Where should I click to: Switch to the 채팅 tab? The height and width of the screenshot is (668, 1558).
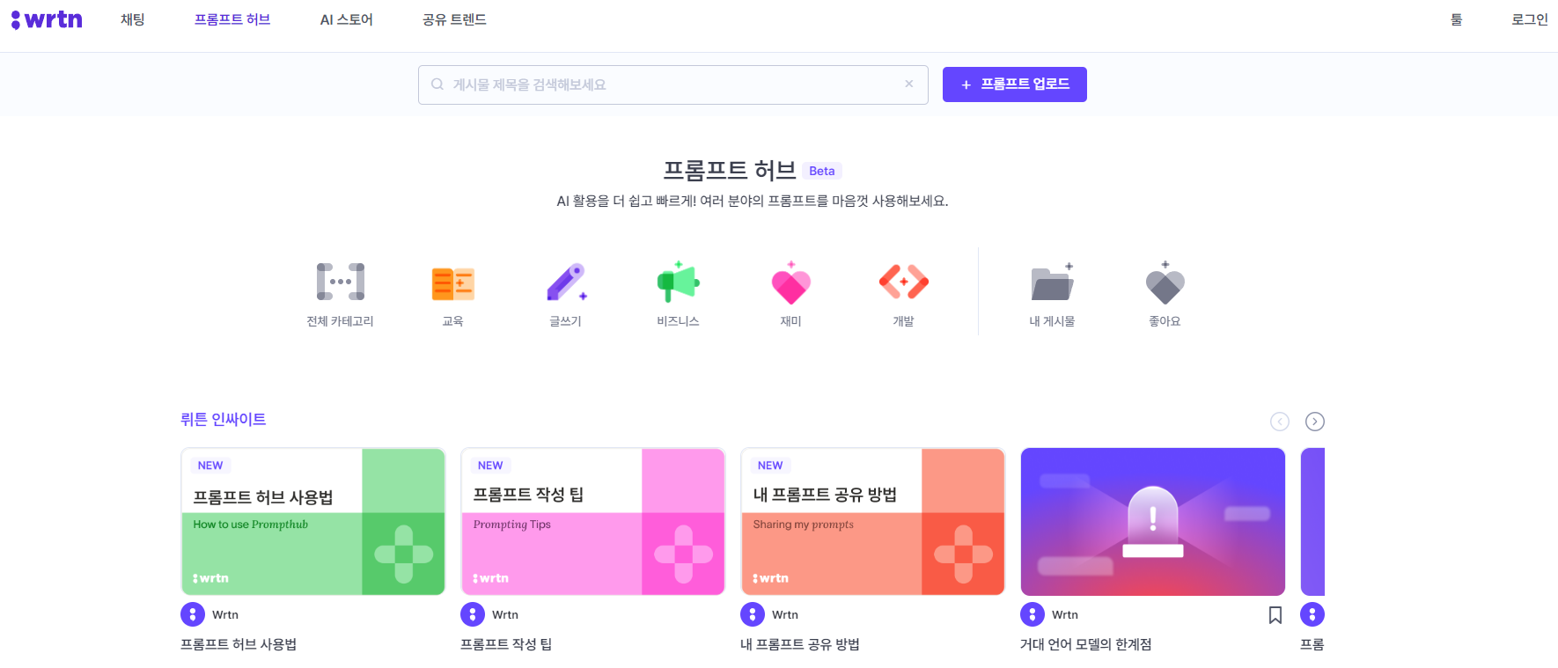click(133, 19)
